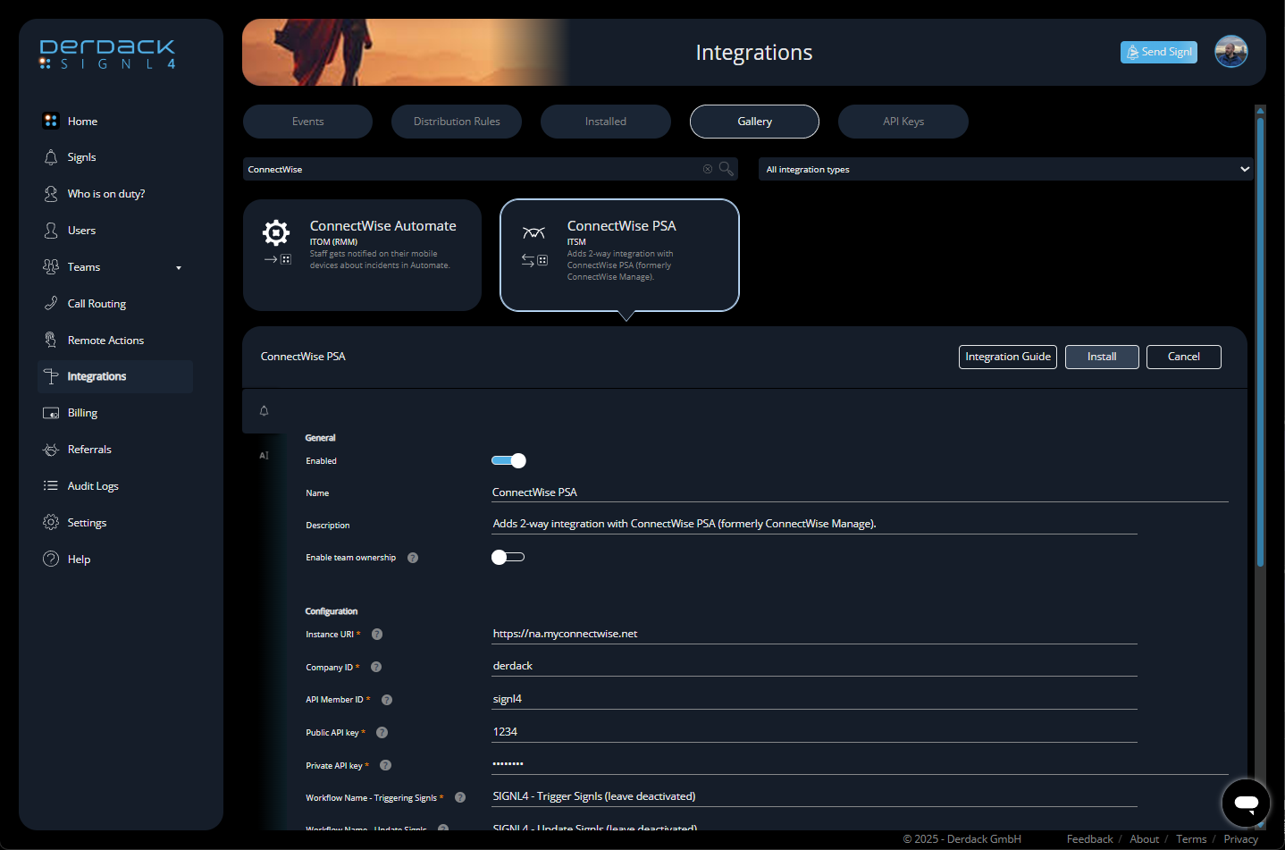Show help for Public API key
Viewport: 1285px width, 850px height.
pos(382,733)
